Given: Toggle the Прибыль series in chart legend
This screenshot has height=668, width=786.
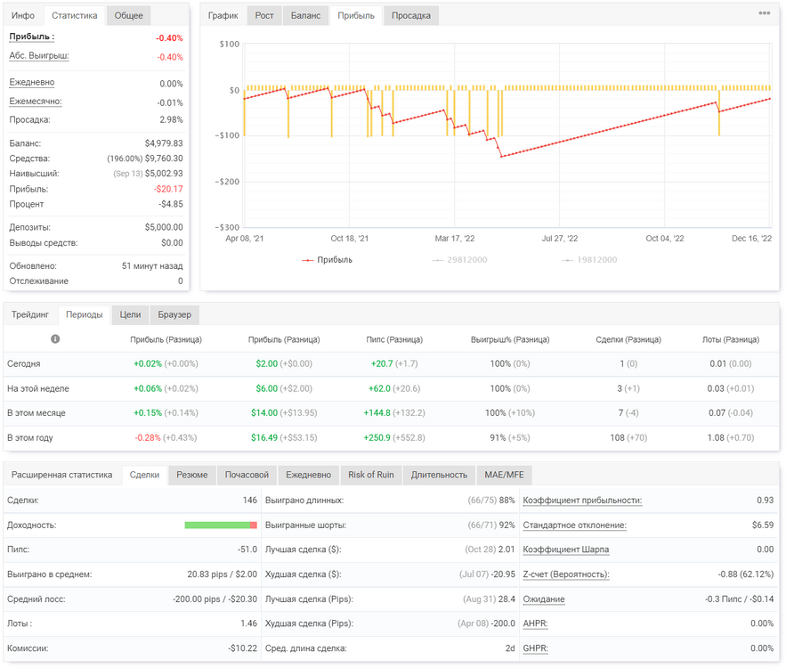Looking at the screenshot, I should point(327,260).
